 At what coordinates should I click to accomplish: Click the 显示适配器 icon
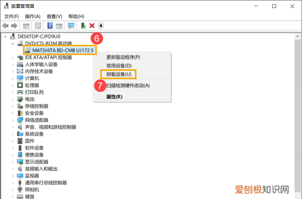pos(20,162)
